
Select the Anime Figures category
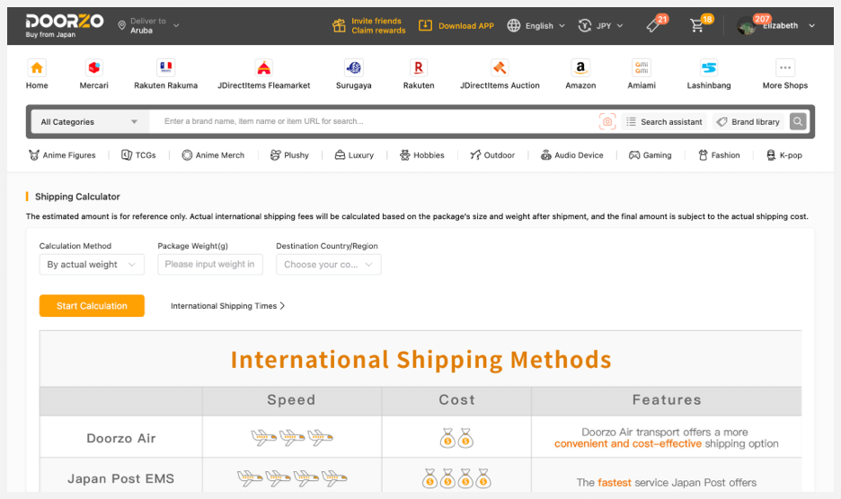click(x=62, y=155)
